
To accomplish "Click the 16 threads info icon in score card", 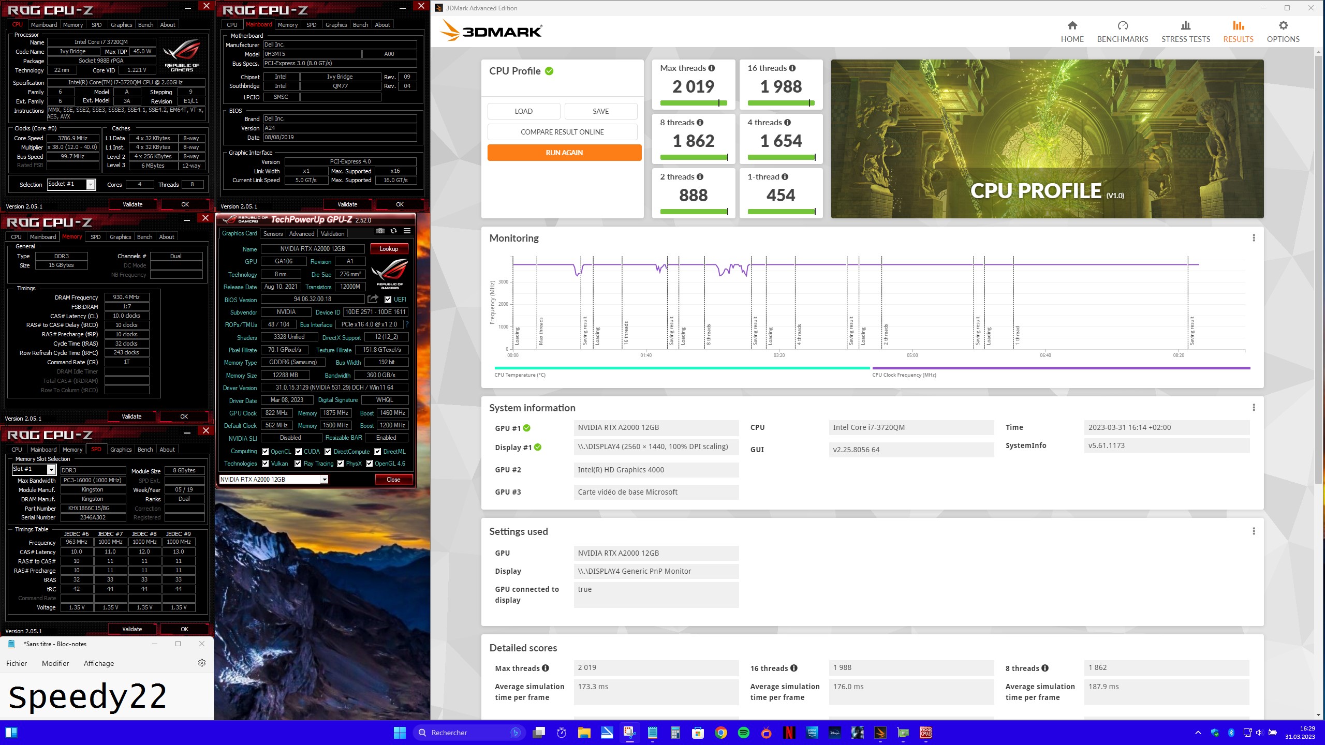I will pyautogui.click(x=792, y=68).
